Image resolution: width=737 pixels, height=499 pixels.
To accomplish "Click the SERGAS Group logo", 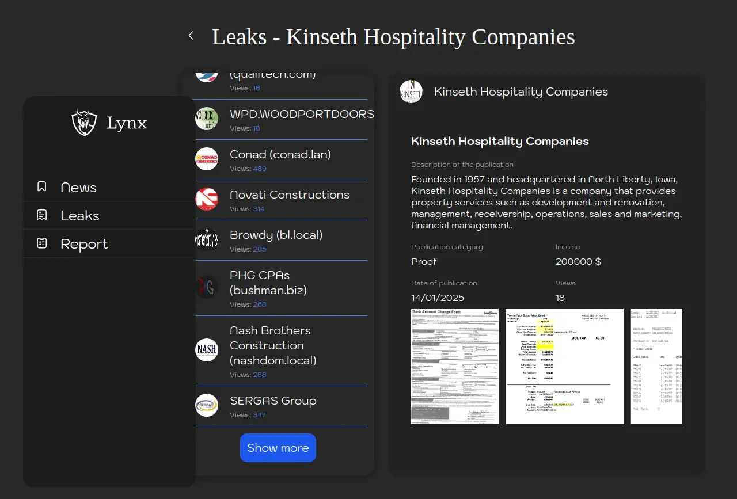I will click(207, 405).
